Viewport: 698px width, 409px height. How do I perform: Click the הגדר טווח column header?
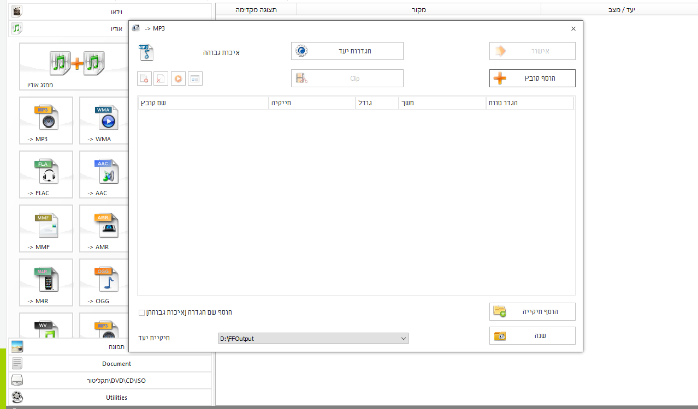click(x=530, y=103)
